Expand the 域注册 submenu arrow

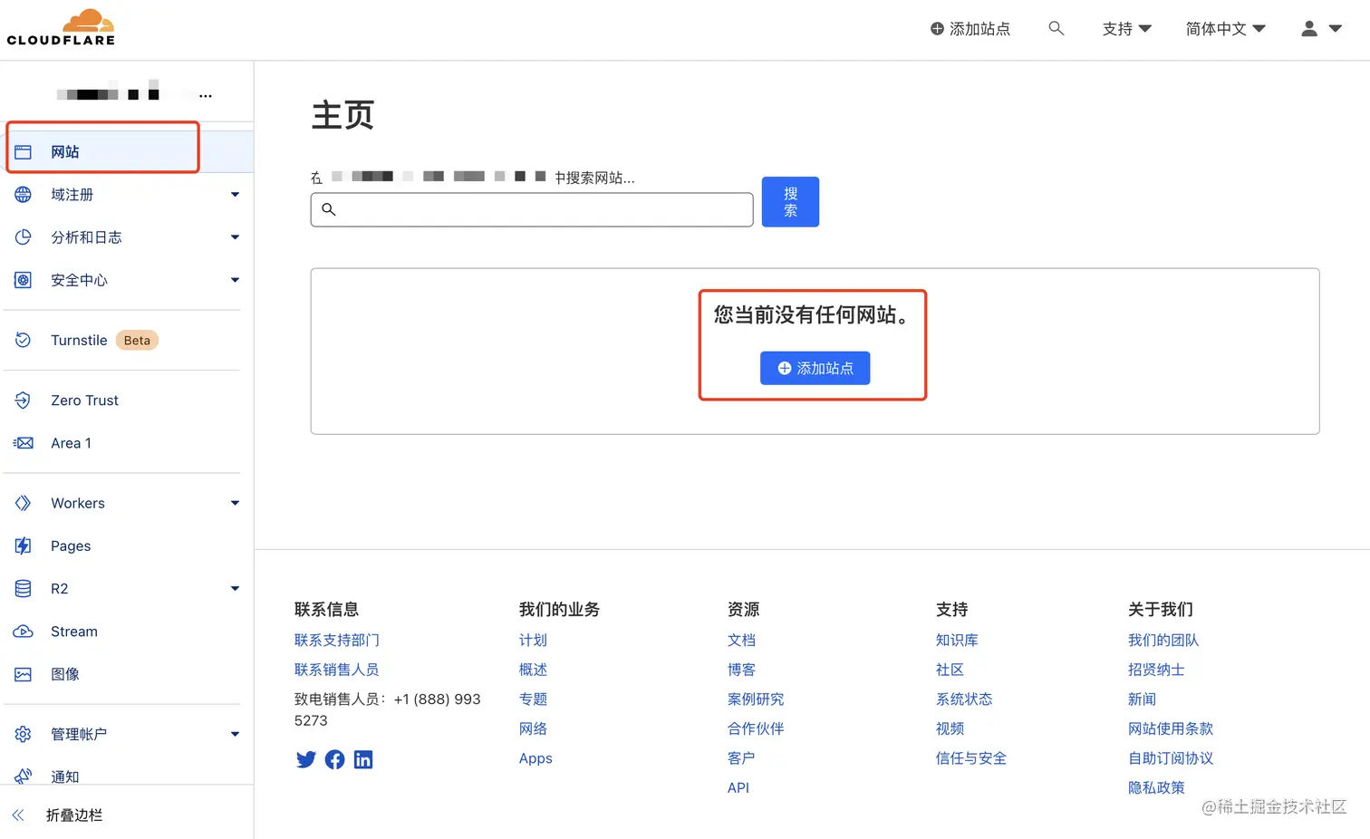[236, 195]
